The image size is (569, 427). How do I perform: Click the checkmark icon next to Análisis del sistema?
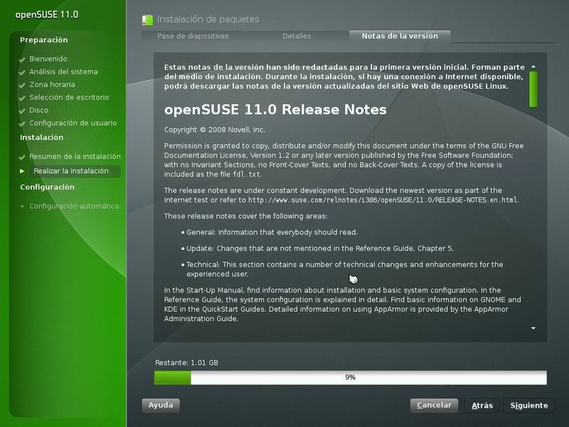[x=22, y=73]
